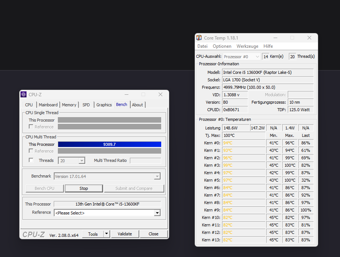Switch to the Memory tab
Image resolution: width=340 pixels, height=257 pixels.
coord(69,105)
